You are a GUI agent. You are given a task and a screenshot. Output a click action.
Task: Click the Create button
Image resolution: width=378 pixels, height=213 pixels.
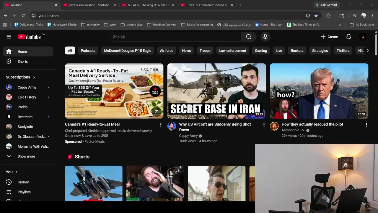pos(329,37)
